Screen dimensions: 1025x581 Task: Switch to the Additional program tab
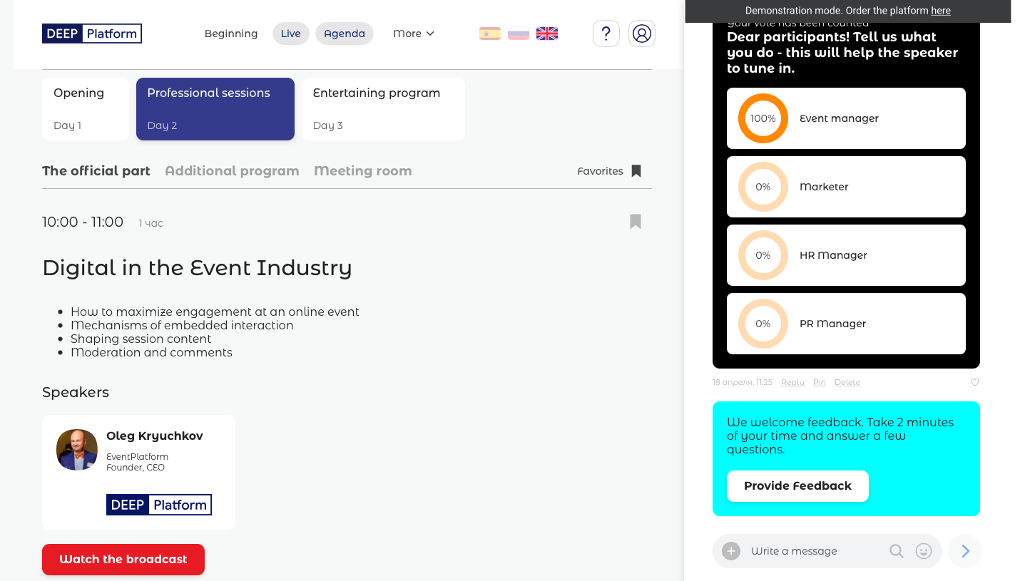coord(232,171)
